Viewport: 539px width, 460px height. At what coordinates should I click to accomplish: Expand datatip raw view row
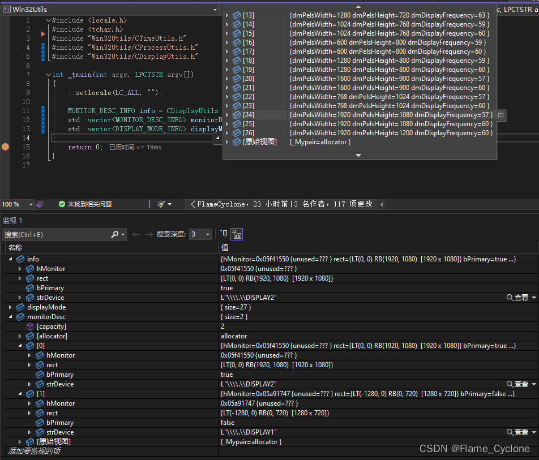click(227, 142)
